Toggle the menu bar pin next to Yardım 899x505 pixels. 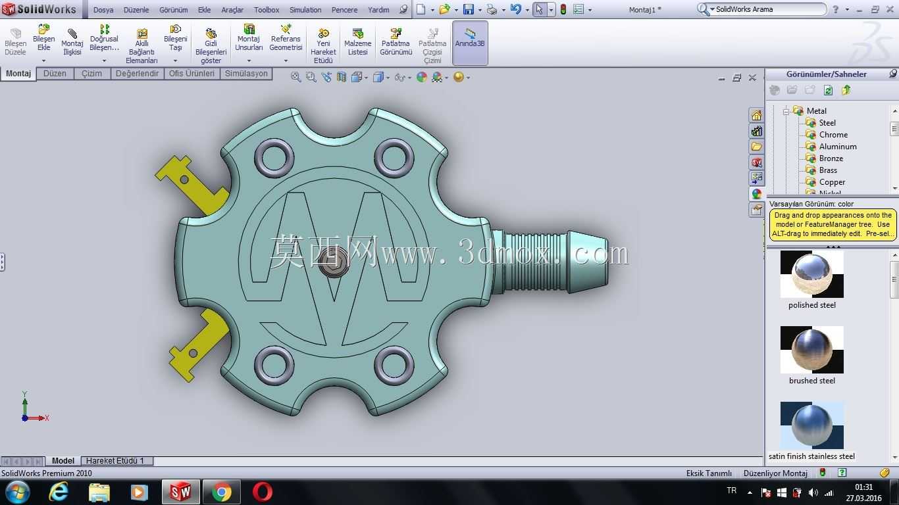click(403, 10)
